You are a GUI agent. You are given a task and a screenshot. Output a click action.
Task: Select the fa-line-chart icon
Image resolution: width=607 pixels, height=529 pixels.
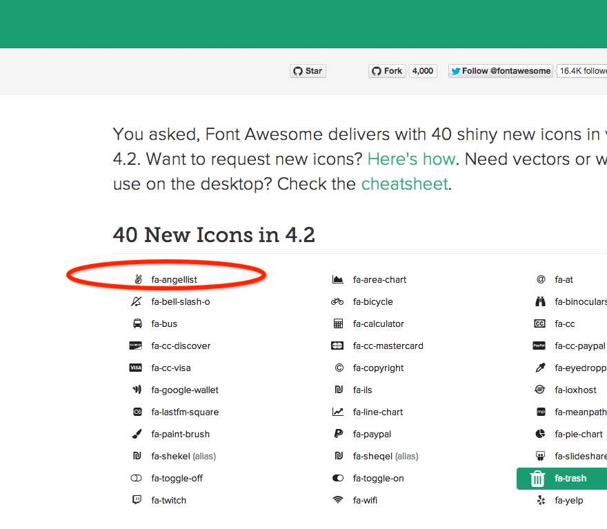[337, 412]
